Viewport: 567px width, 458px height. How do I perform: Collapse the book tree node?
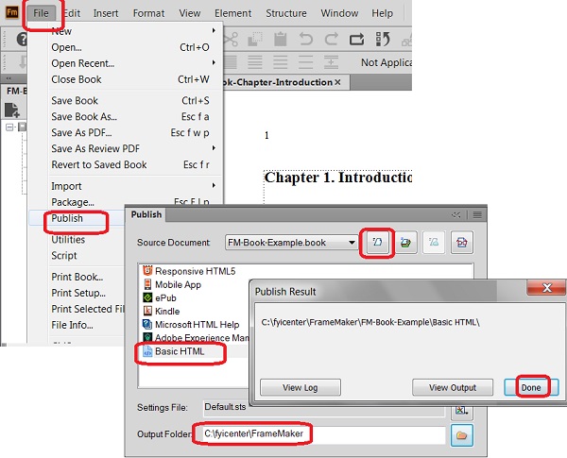pos(9,127)
